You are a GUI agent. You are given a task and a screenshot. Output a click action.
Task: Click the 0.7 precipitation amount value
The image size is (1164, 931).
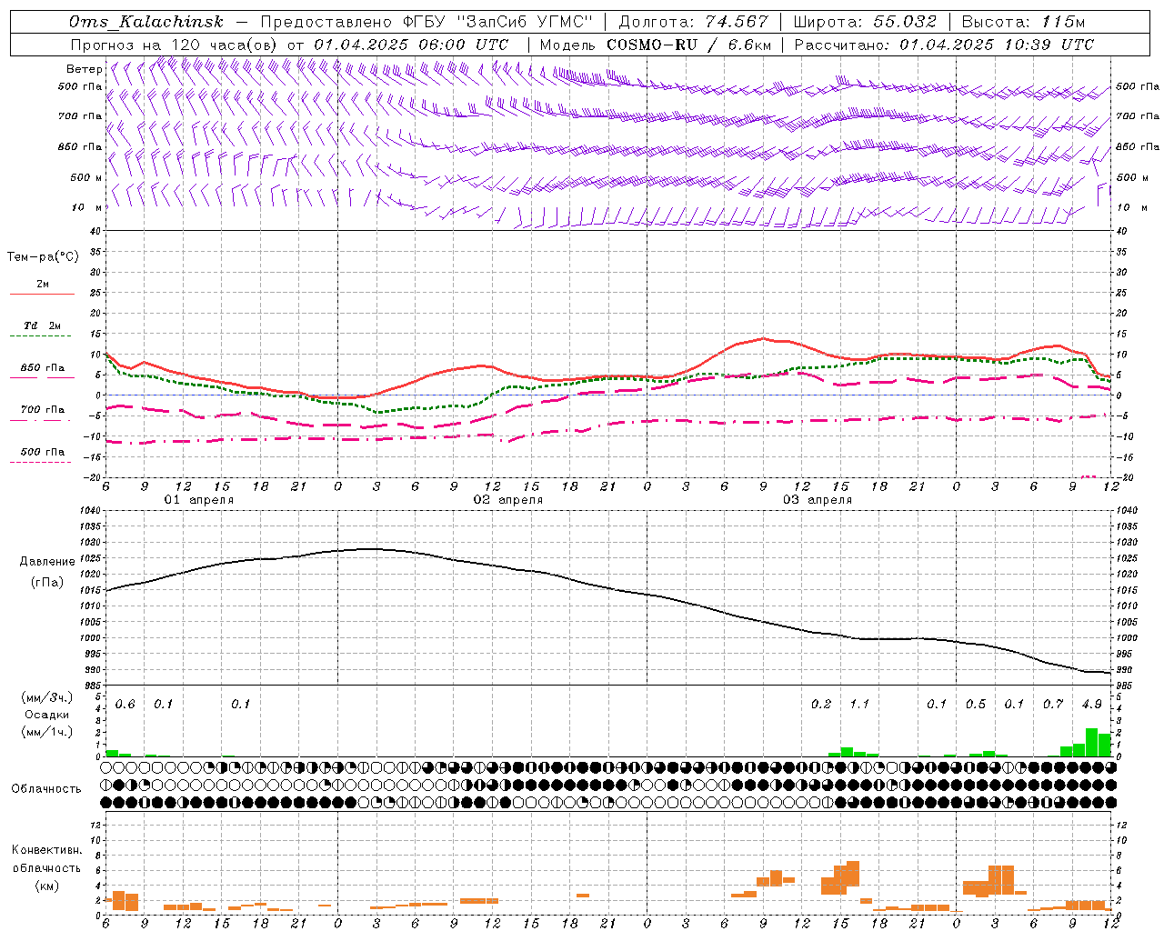click(x=1053, y=704)
